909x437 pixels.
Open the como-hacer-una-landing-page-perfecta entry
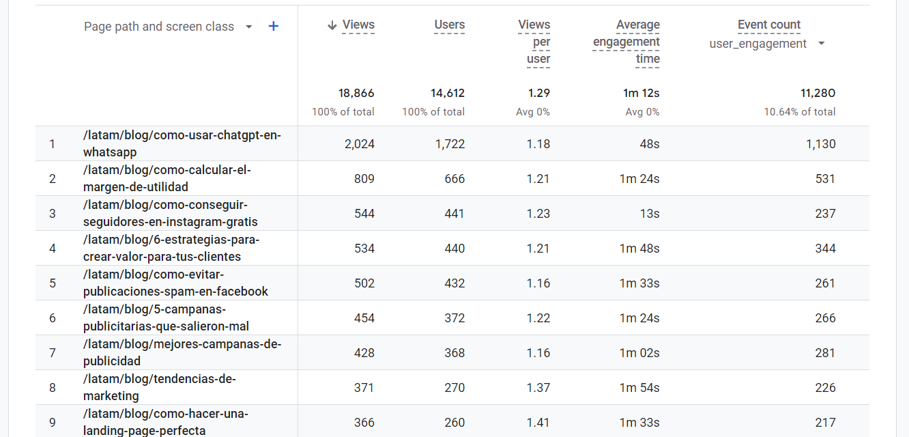pyautogui.click(x=165, y=423)
